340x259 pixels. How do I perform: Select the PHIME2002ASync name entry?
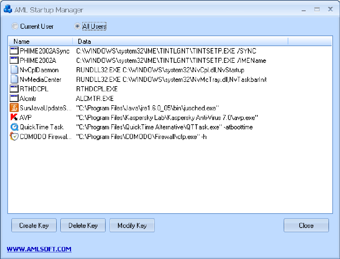tap(45, 51)
